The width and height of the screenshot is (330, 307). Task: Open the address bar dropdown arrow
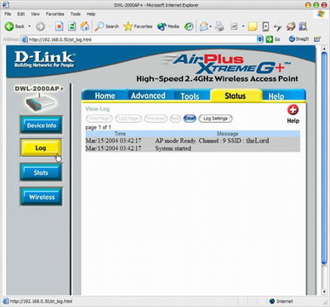[x=259, y=39]
